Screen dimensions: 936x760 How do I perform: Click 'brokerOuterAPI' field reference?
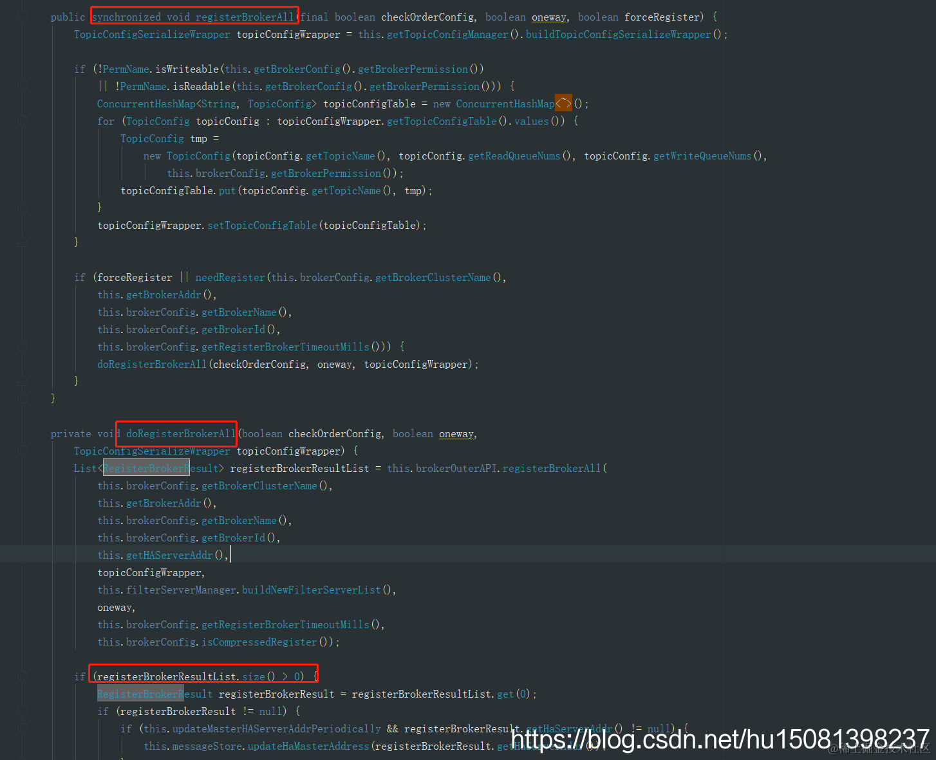(x=456, y=469)
